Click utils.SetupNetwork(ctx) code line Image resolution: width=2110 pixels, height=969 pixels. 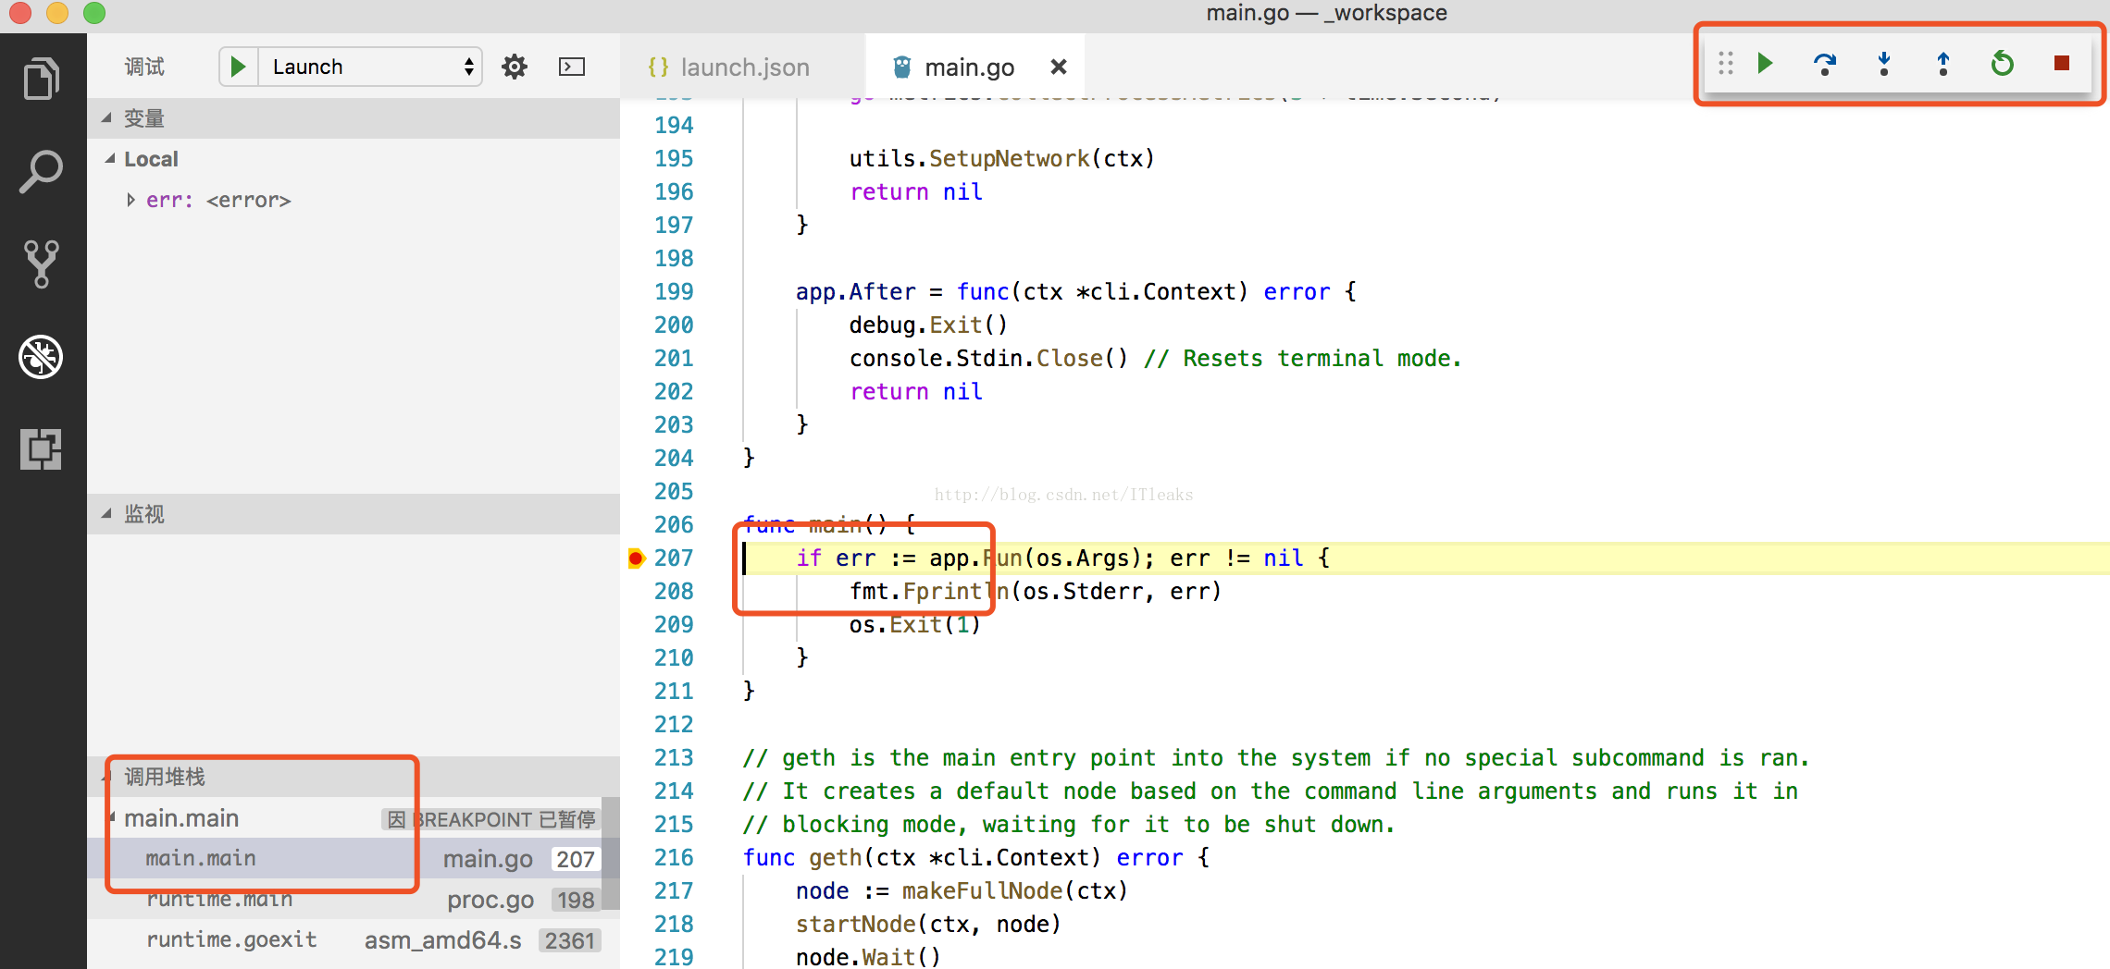coord(1001,159)
